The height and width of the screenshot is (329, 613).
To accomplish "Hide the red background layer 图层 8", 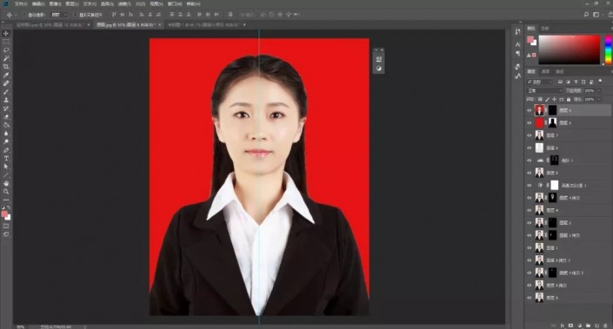I will (530, 123).
